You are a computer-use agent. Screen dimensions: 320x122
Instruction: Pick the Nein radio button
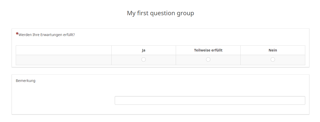273,59
